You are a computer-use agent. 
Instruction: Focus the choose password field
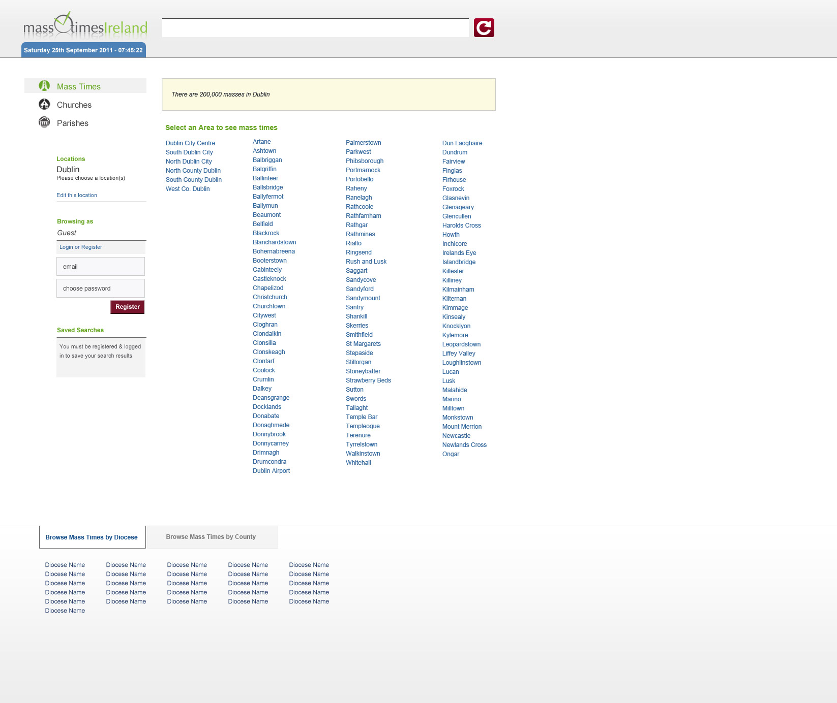(x=101, y=289)
